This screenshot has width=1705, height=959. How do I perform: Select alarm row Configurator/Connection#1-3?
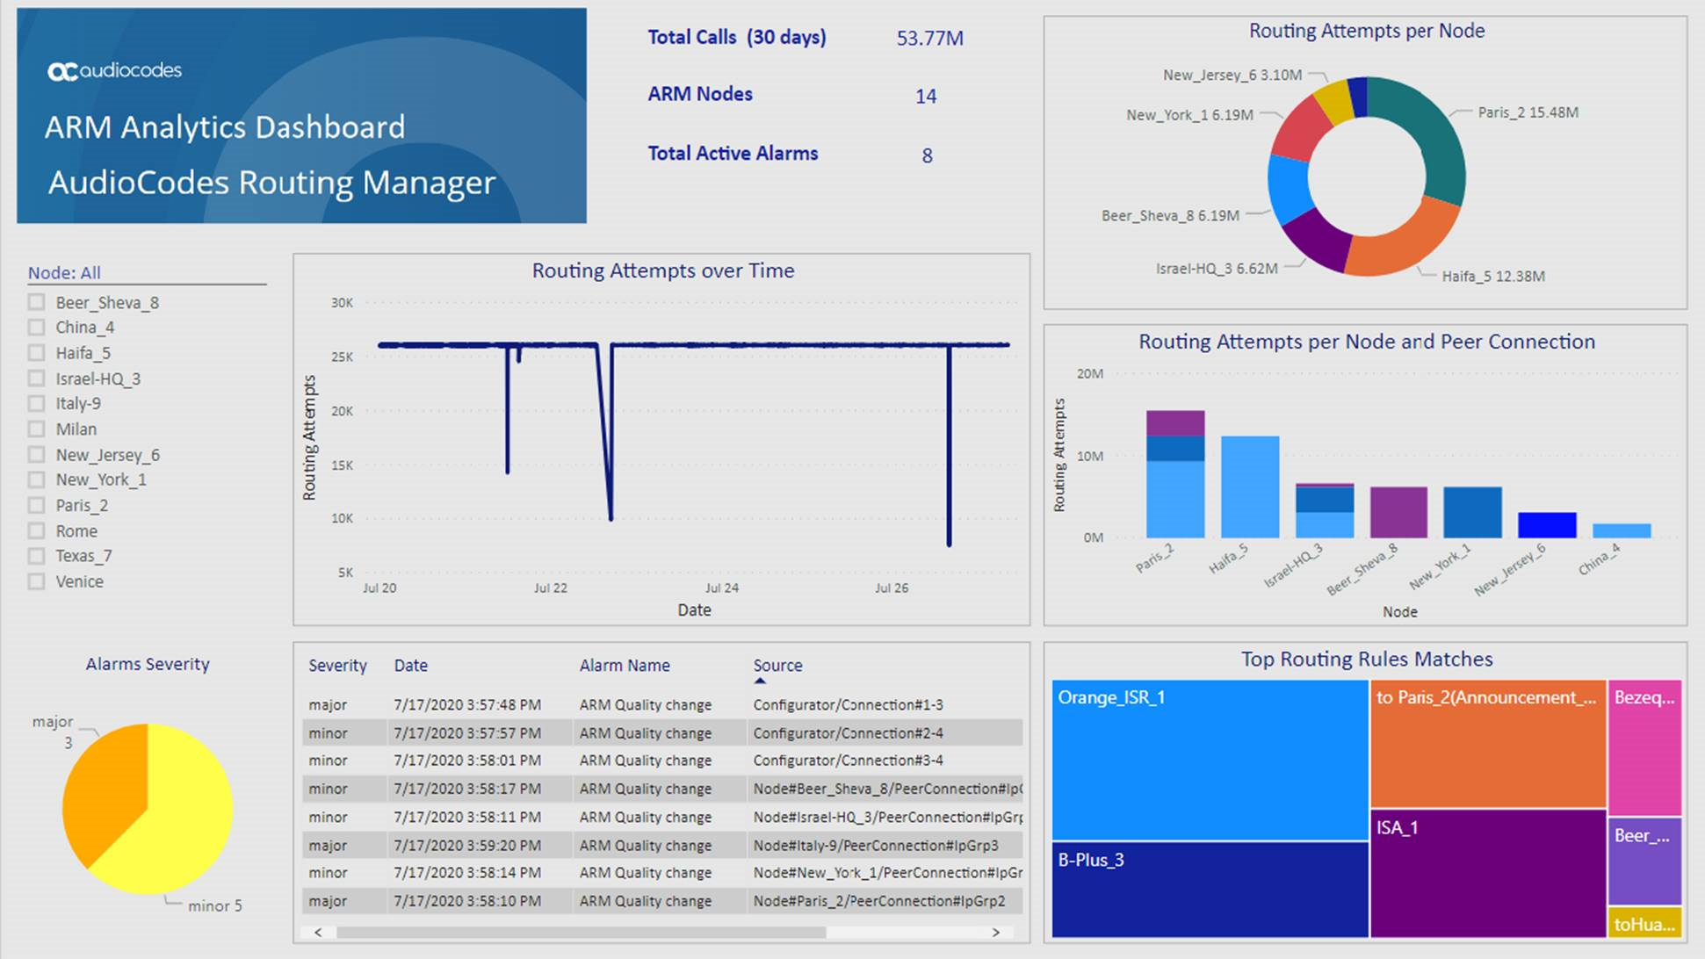tap(662, 705)
